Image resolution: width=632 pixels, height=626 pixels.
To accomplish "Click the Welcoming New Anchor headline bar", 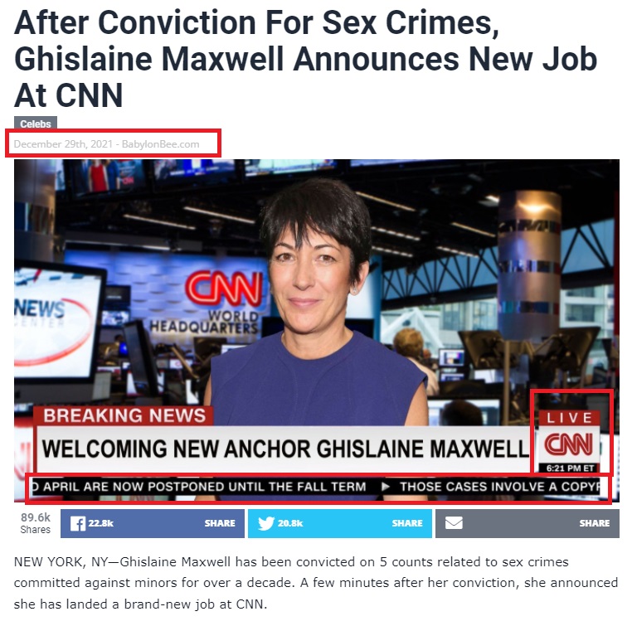I will point(284,449).
